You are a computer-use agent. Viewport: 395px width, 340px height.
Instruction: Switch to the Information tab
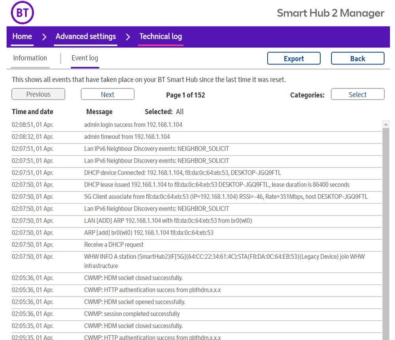[x=30, y=58]
